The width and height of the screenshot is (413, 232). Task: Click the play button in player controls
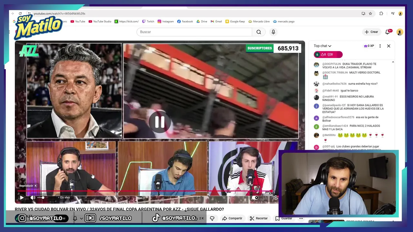[x=22, y=198]
